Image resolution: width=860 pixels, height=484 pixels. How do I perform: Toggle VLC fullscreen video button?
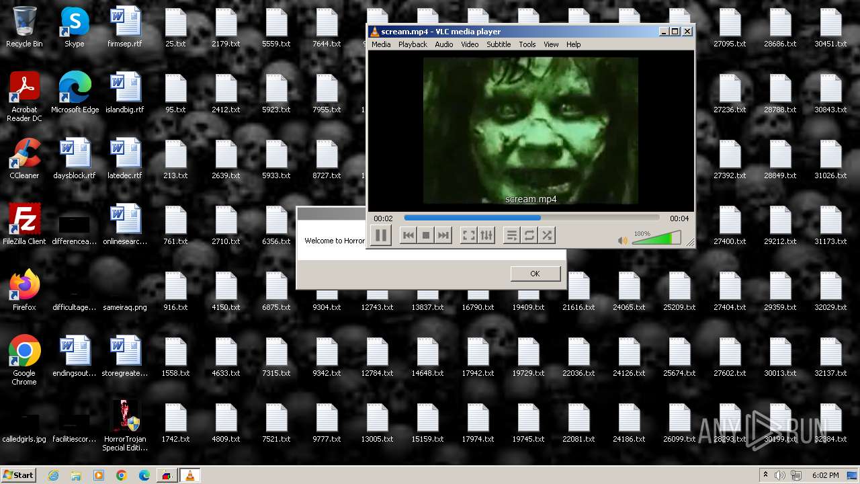tap(468, 235)
